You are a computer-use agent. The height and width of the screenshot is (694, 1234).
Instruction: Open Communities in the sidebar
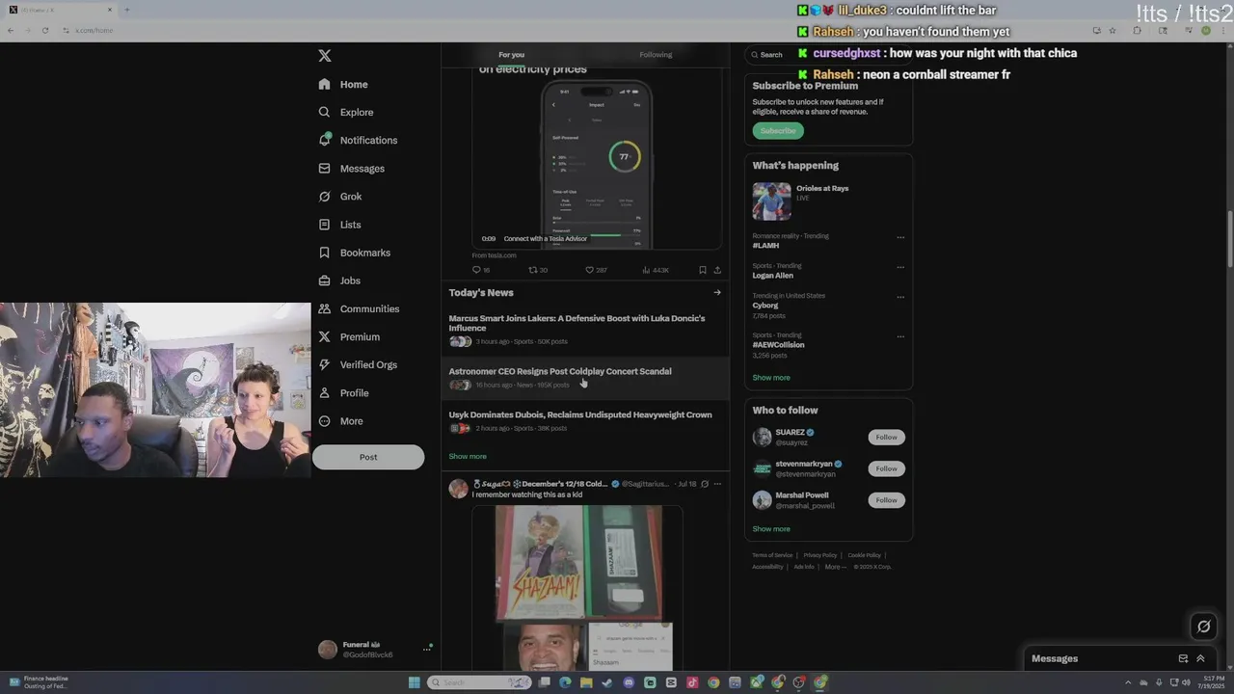pyautogui.click(x=359, y=308)
